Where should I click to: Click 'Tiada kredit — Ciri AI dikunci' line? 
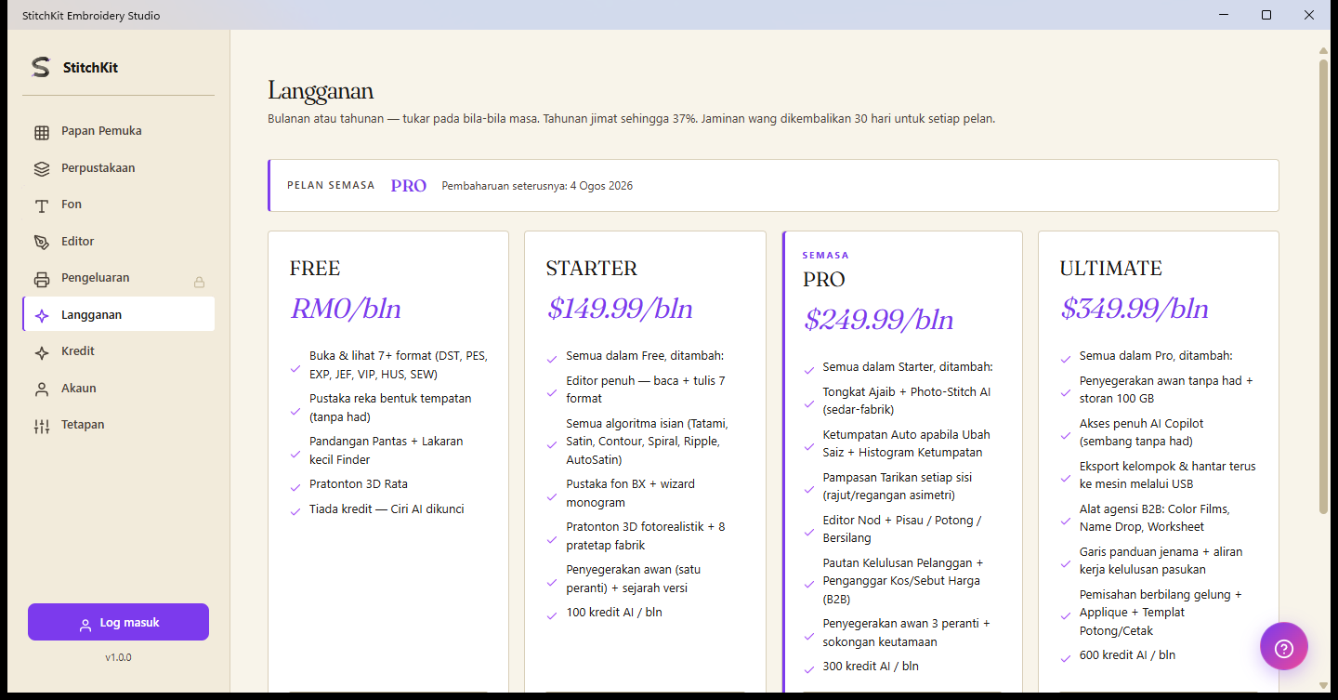click(x=387, y=508)
